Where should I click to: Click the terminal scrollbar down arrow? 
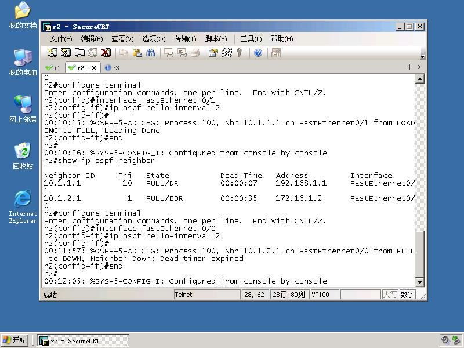[x=419, y=282]
